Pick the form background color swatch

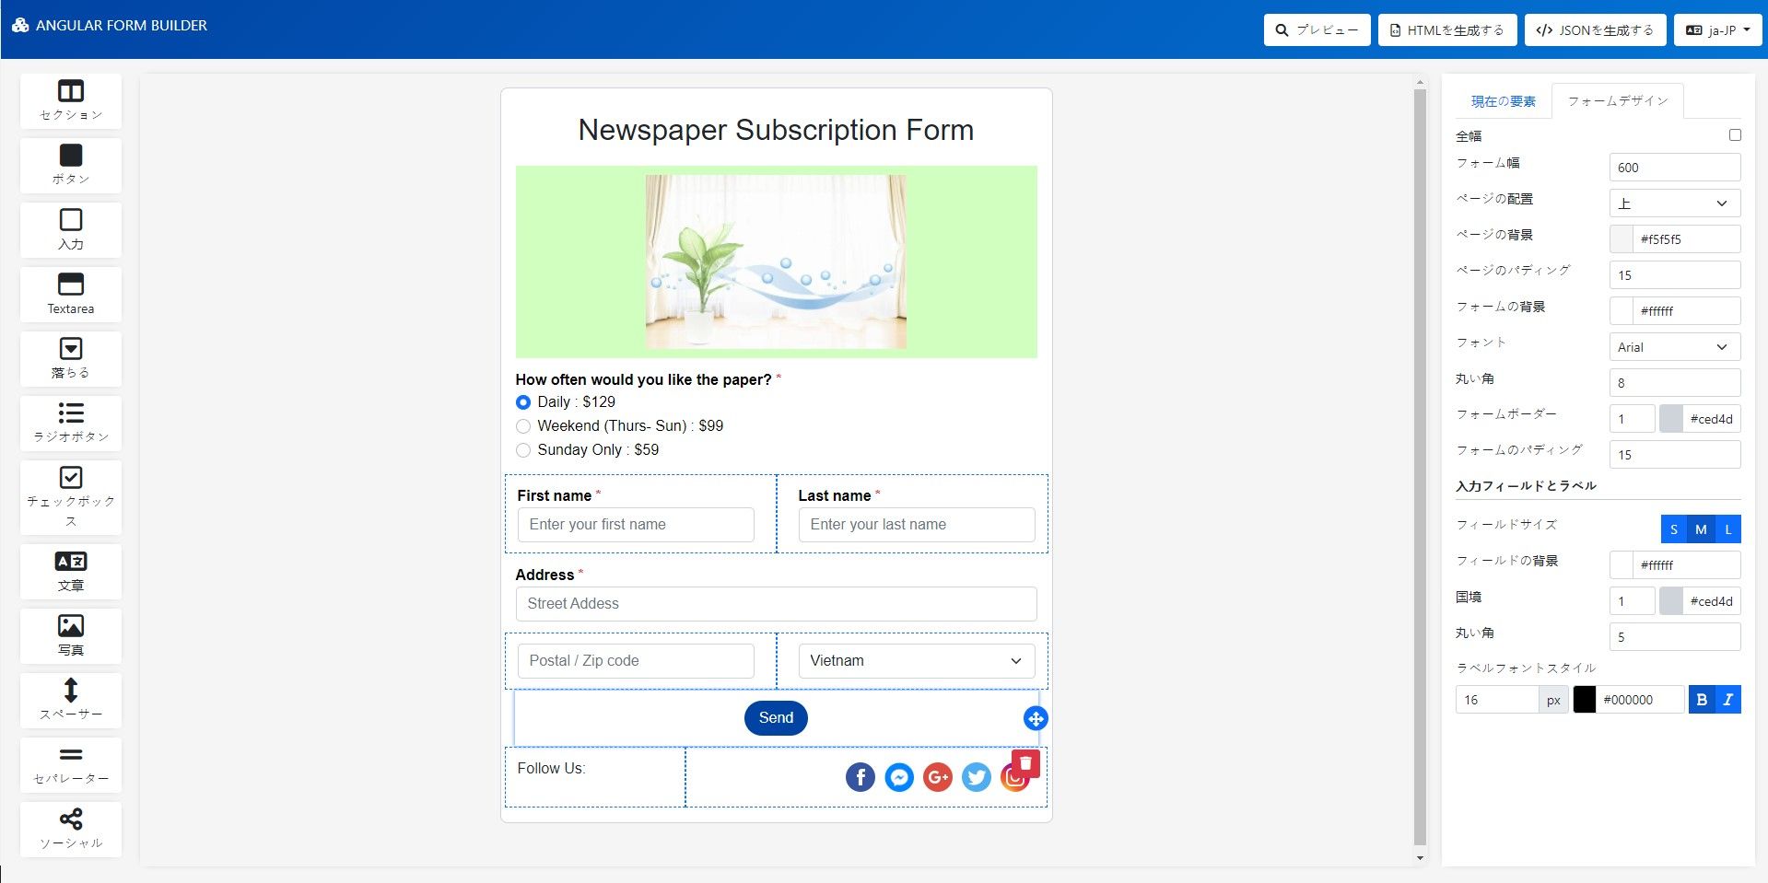point(1622,311)
